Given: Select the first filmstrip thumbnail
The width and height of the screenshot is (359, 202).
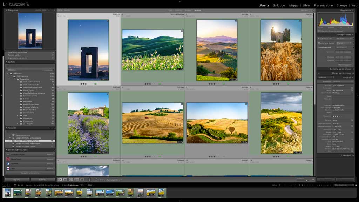Looking at the screenshot, I should pyautogui.click(x=8, y=193).
